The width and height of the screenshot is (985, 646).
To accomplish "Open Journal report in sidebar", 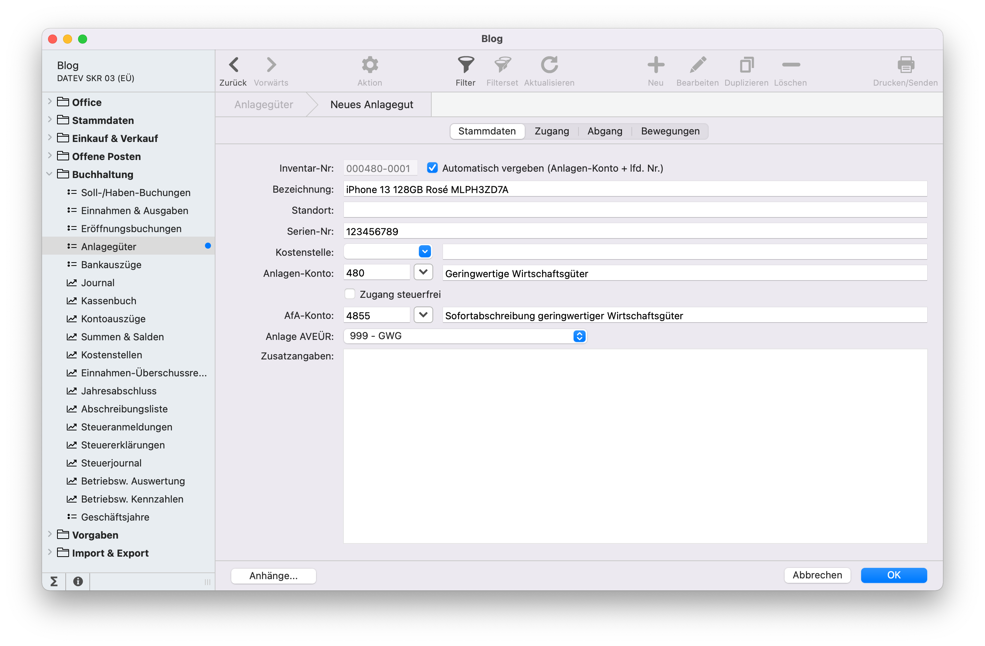I will coord(98,283).
